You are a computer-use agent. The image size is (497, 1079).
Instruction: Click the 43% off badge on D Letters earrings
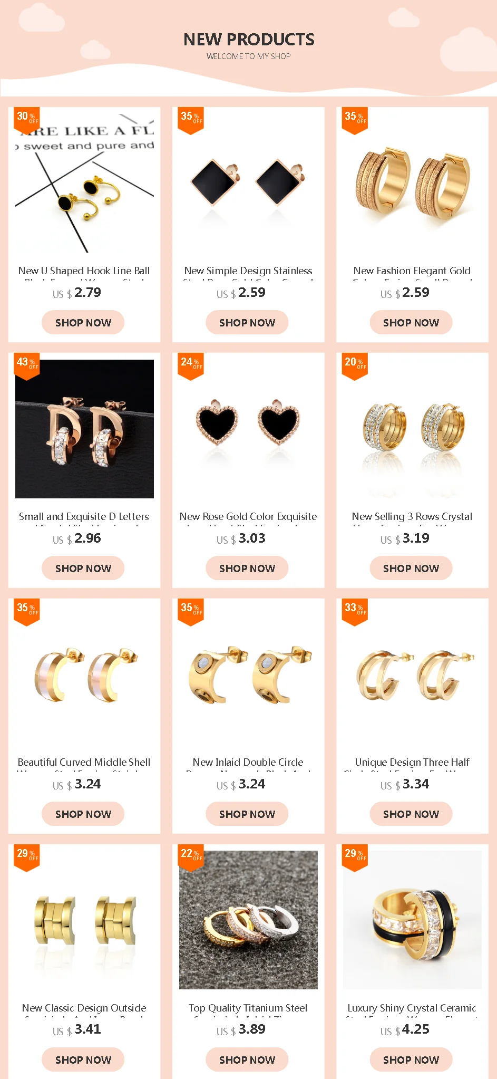click(27, 367)
